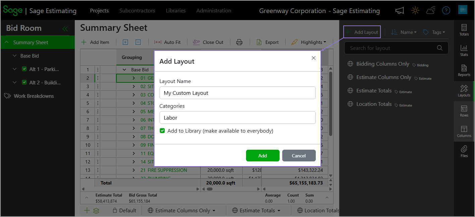Open the Libraries menu

coord(176,11)
